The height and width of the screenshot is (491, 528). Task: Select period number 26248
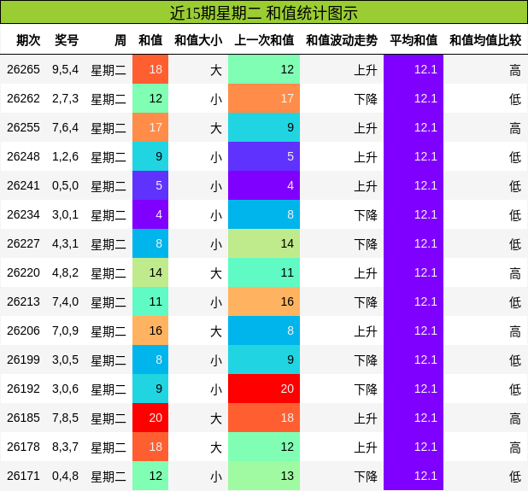[23, 156]
